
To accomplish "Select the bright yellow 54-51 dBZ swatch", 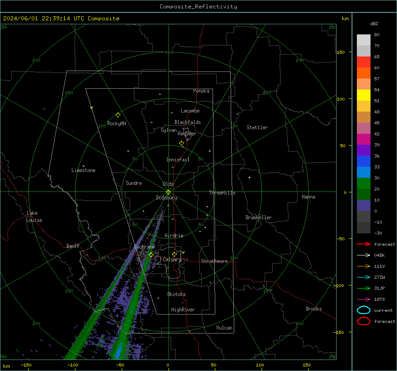I will (x=363, y=95).
